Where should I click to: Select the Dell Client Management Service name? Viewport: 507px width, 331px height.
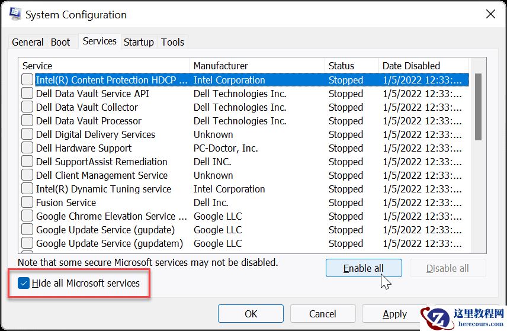(x=101, y=175)
